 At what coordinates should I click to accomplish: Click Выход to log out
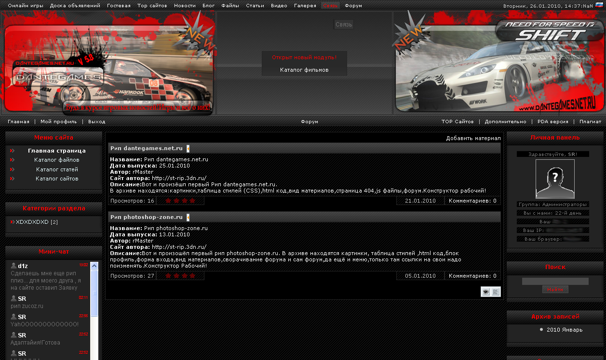click(96, 122)
